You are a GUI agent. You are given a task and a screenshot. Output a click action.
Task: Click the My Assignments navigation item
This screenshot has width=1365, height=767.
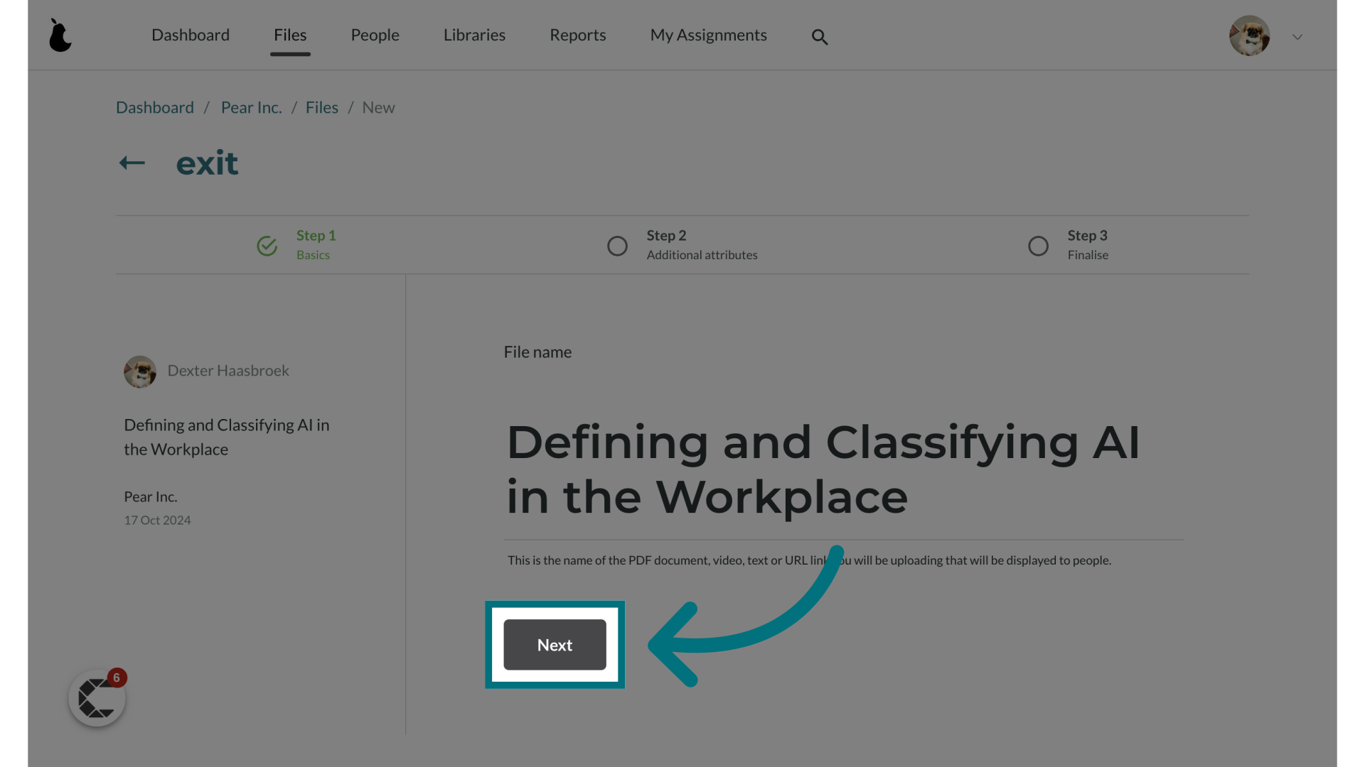click(x=709, y=35)
